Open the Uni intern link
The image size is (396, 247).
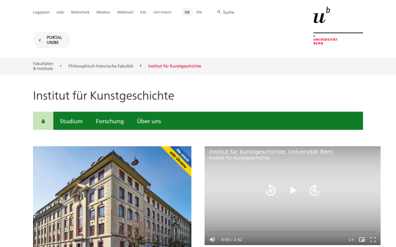coord(162,12)
